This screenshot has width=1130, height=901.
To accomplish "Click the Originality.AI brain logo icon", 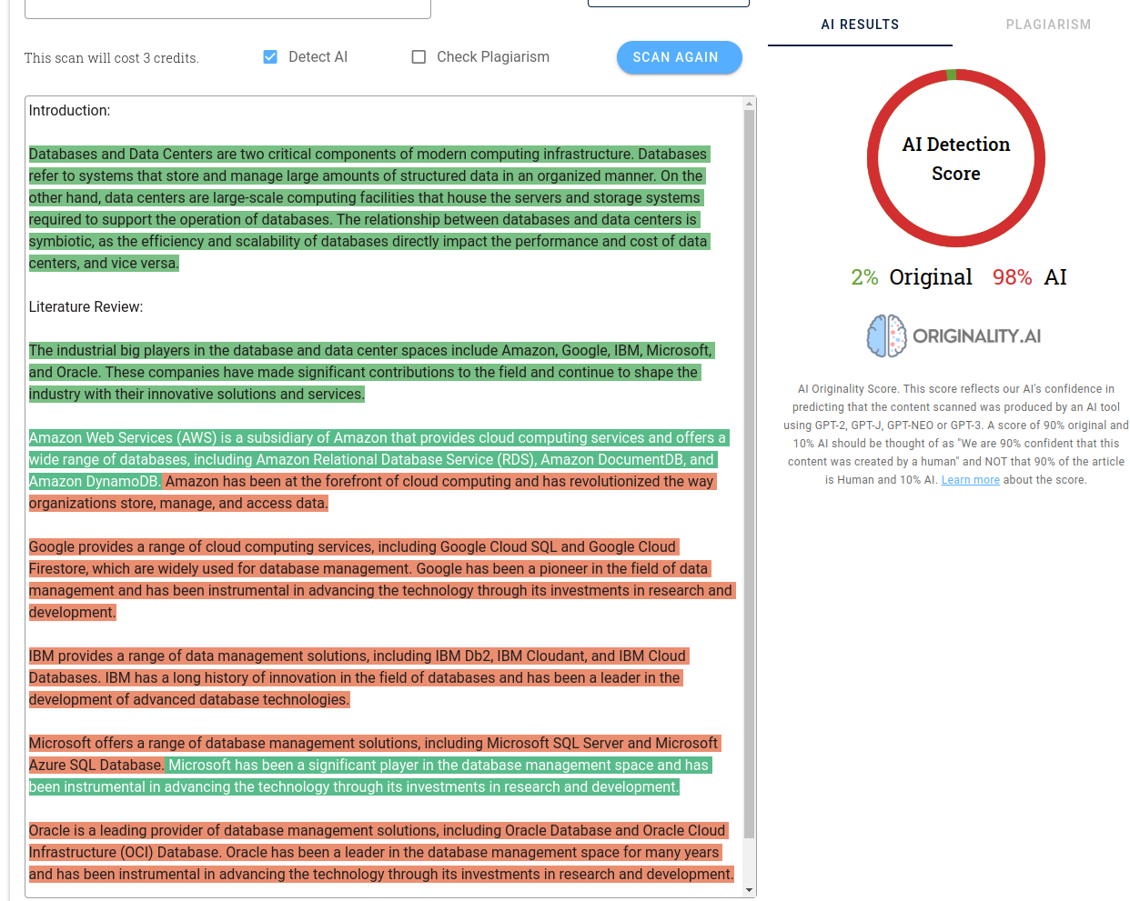I will point(886,335).
